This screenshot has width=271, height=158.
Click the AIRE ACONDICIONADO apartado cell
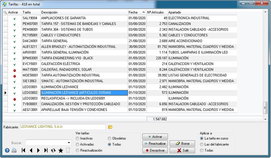coord(202,41)
